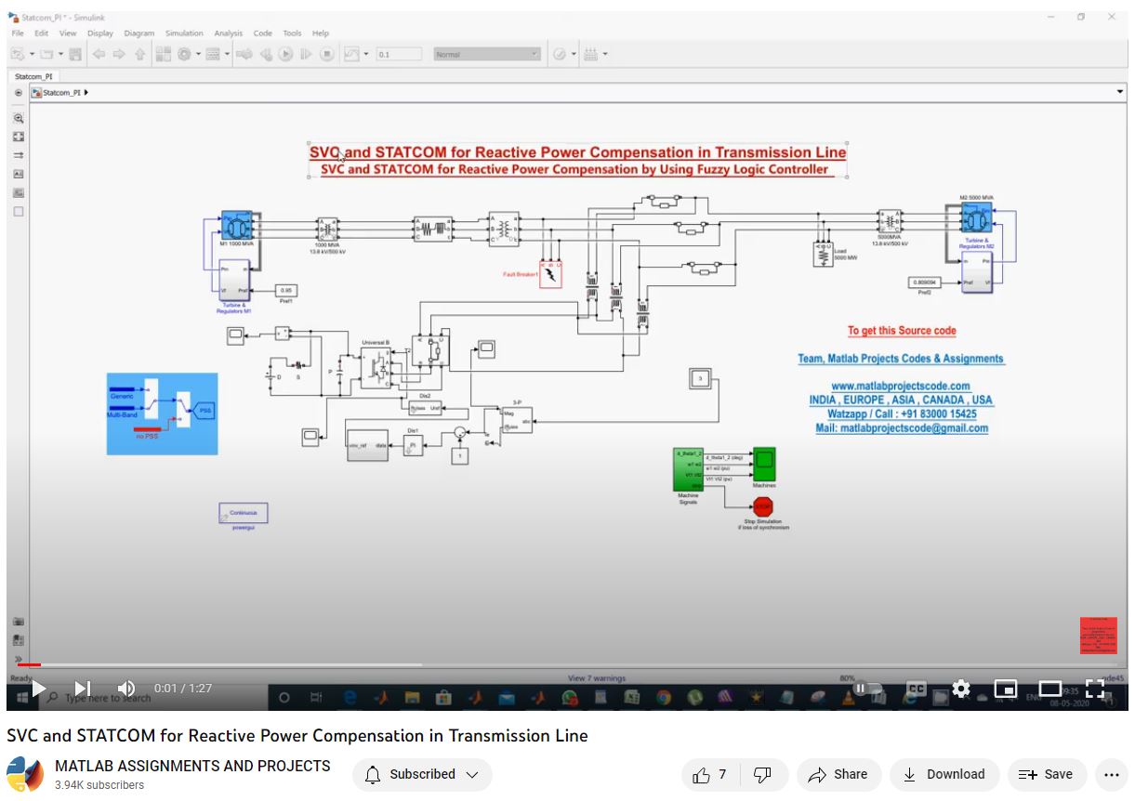The height and width of the screenshot is (801, 1135).
Task: Like the video (7 likes)
Action: pos(710,774)
